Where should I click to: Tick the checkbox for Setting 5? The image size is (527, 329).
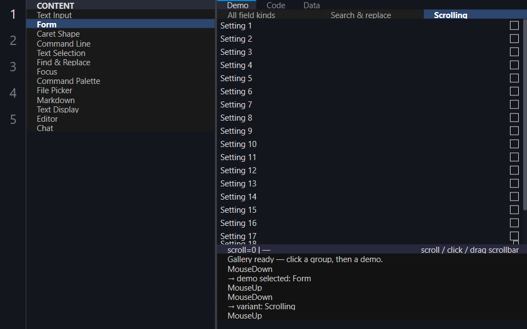(514, 78)
